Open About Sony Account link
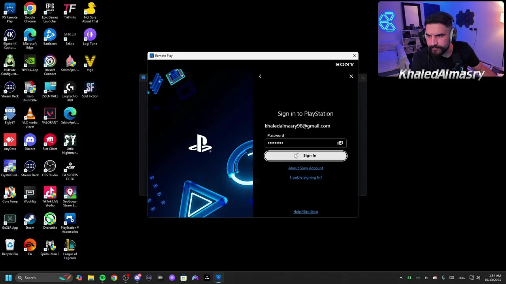Screen dimensions: 506x284 (306, 168)
